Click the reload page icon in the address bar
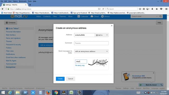This screenshot has width=169, height=95. tap(103, 9)
